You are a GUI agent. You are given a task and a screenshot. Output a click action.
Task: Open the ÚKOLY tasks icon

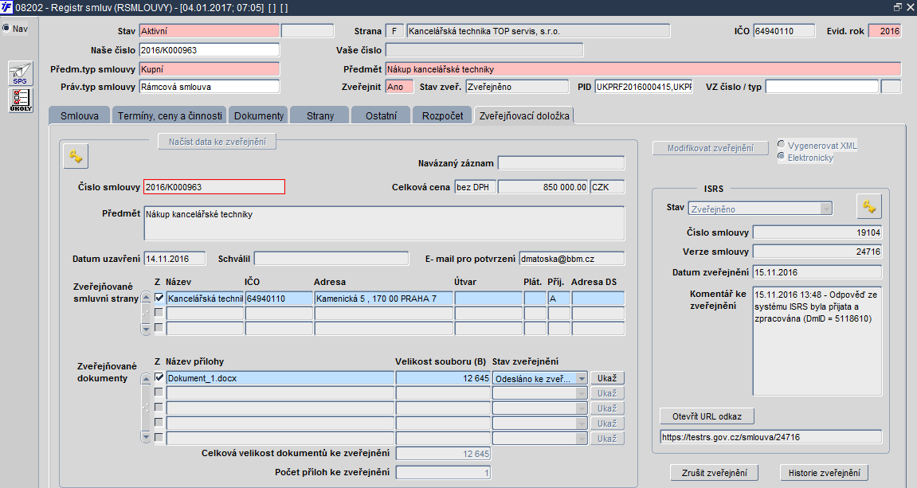21,100
